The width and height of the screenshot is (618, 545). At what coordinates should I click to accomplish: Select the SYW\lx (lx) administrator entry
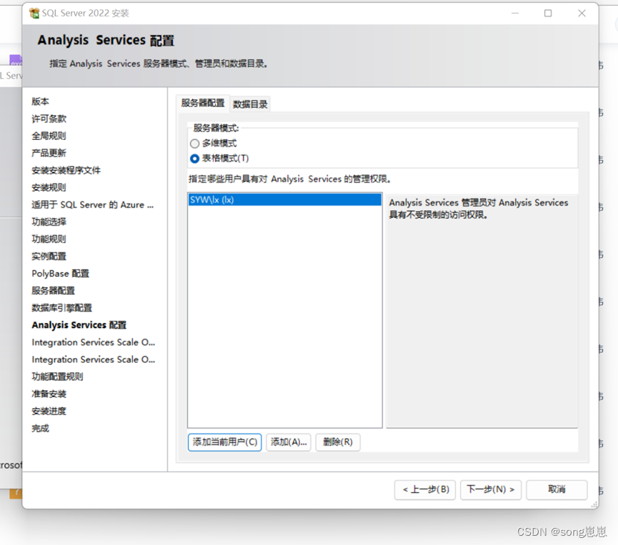pyautogui.click(x=284, y=200)
